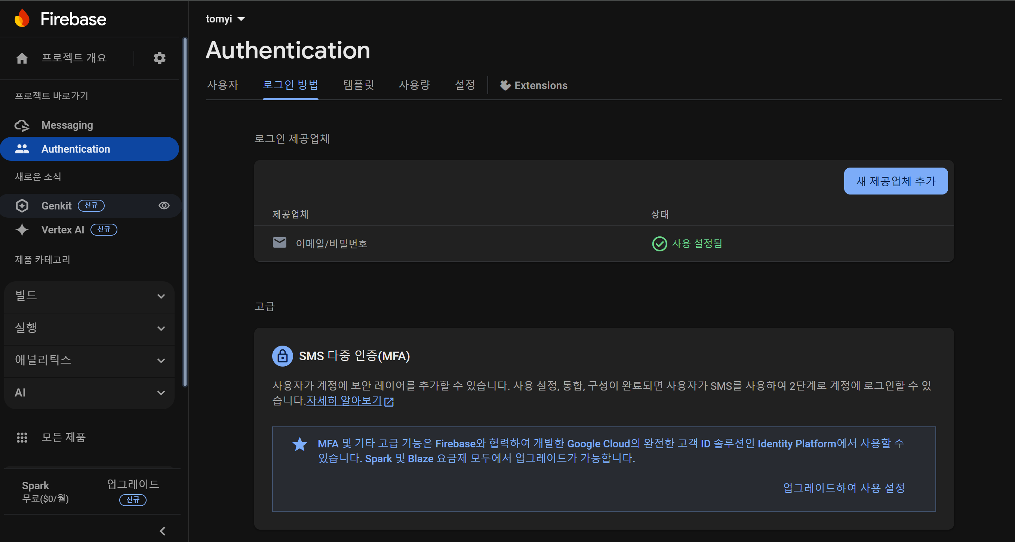Click the SMS MFA lock icon
Viewport: 1015px width, 542px height.
282,356
